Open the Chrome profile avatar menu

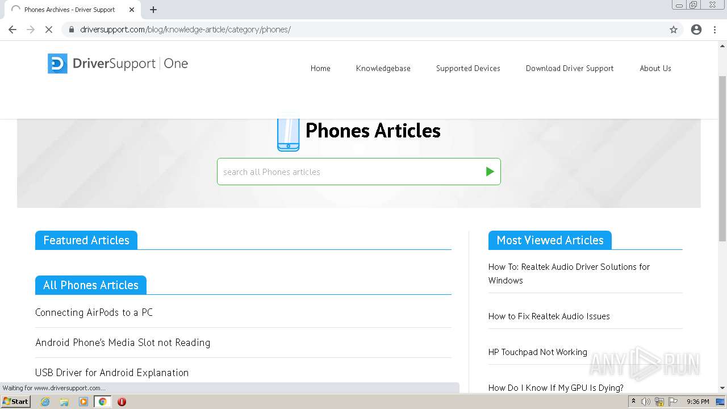tap(696, 30)
